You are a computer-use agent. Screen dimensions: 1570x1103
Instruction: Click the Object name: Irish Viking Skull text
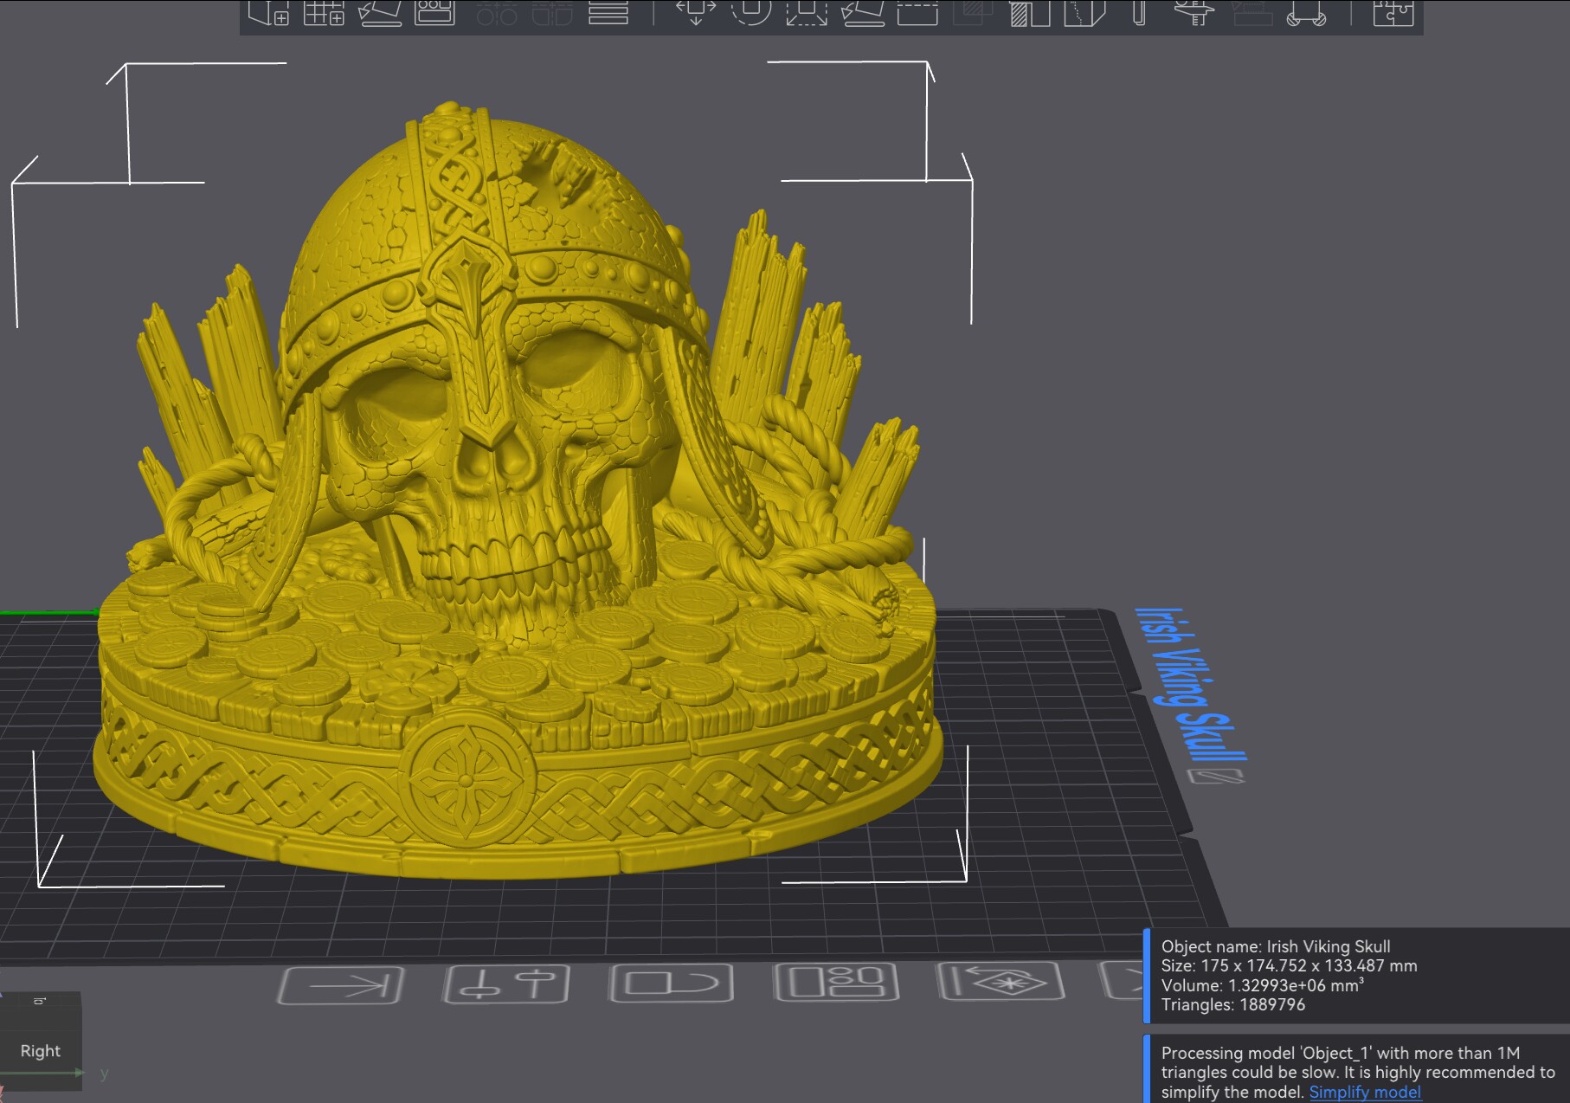[x=1276, y=946]
